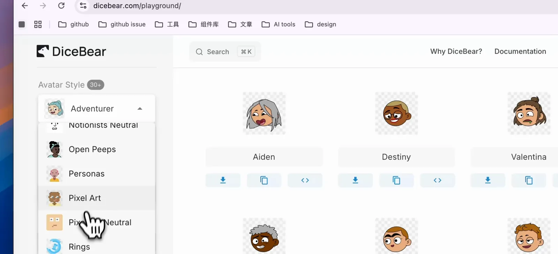Open the apps grid icon
This screenshot has width=558, height=254.
click(38, 24)
